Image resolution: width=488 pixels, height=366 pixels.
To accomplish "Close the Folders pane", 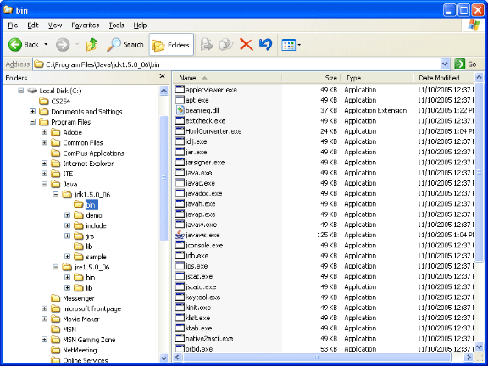I will pyautogui.click(x=162, y=76).
